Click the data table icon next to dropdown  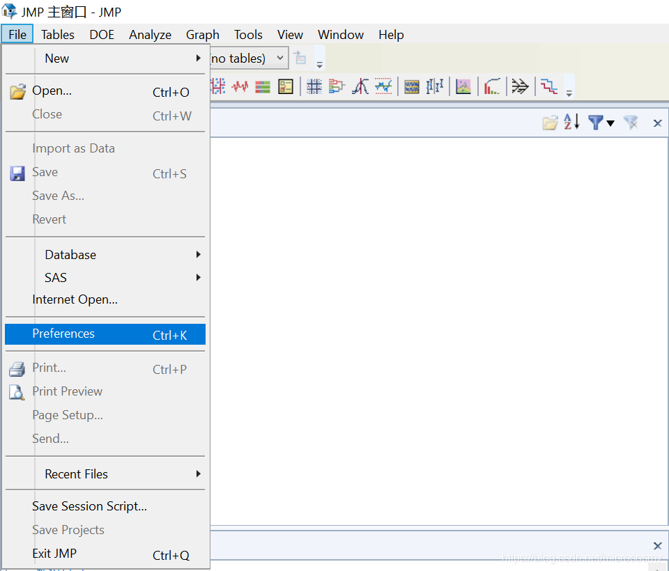point(300,58)
